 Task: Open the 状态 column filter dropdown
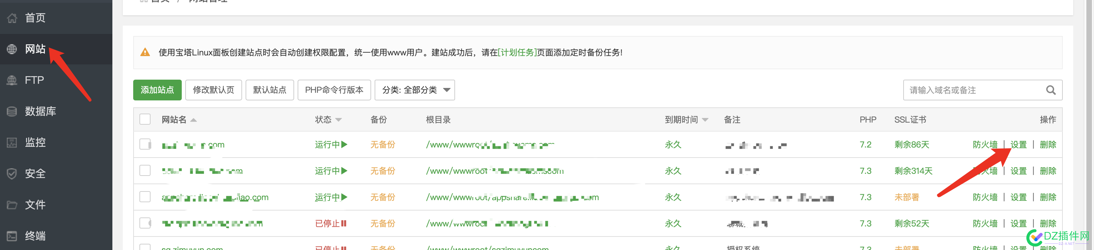click(x=339, y=120)
